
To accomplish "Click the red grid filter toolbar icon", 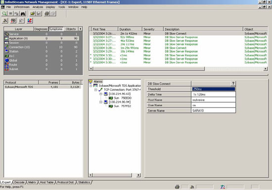I will 13,21.
